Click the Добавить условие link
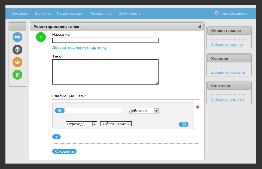262x169 pixels. pyautogui.click(x=228, y=73)
